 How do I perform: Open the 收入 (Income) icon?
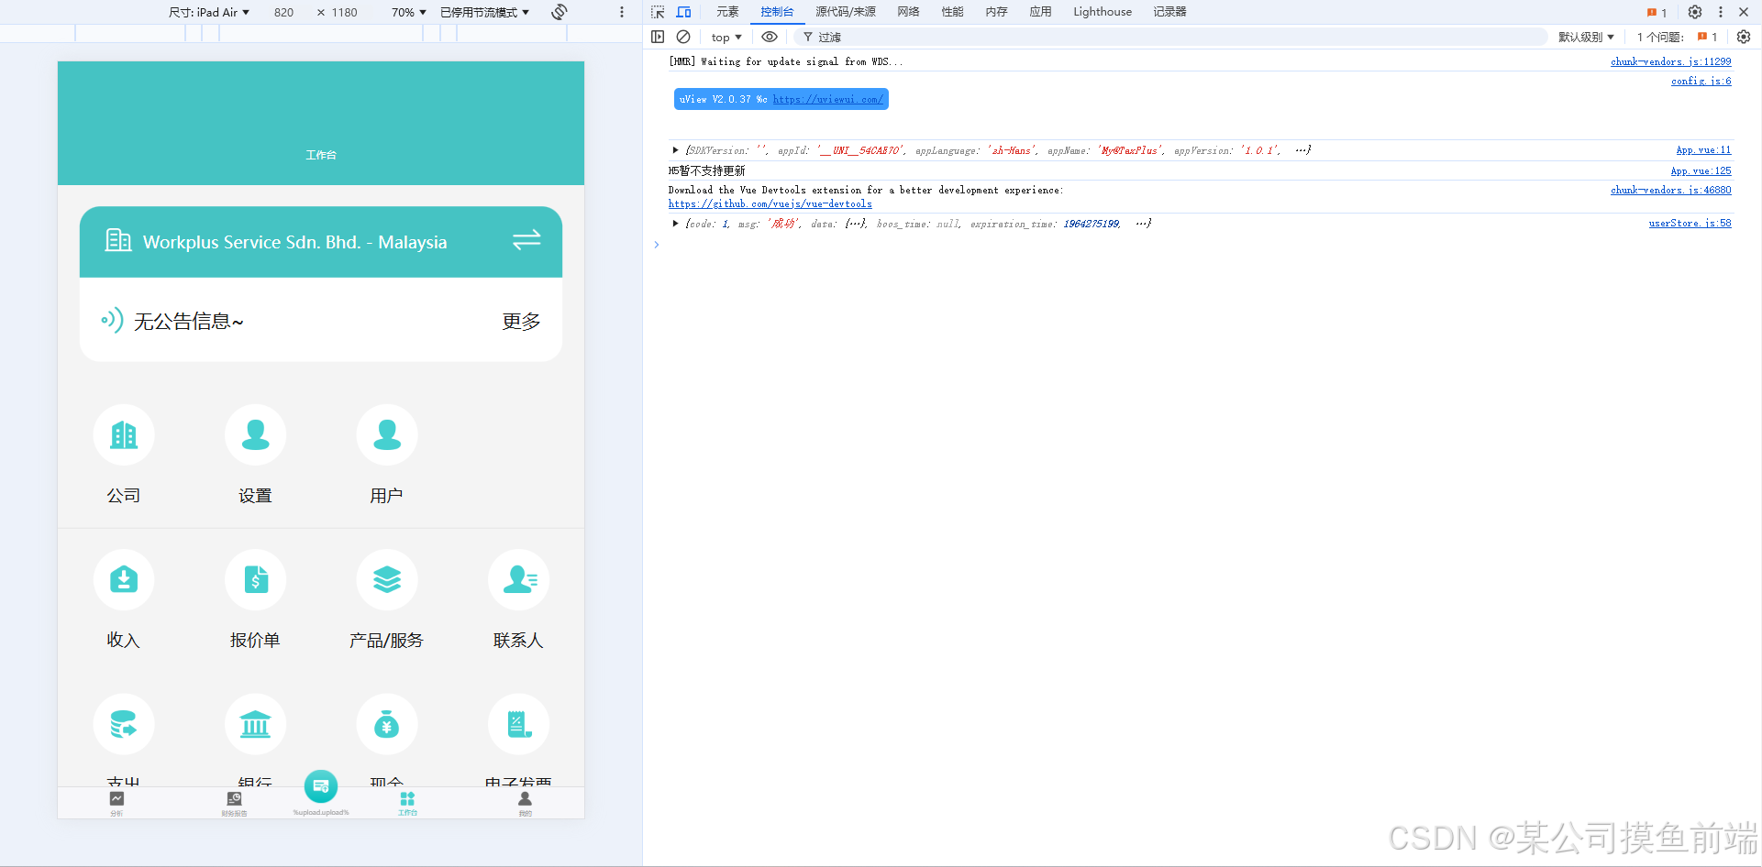[x=124, y=579]
